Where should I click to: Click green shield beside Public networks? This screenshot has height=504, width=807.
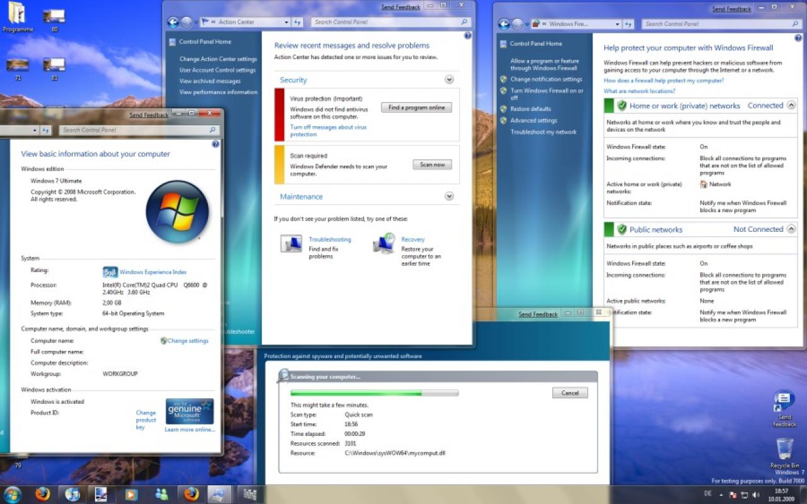[622, 229]
